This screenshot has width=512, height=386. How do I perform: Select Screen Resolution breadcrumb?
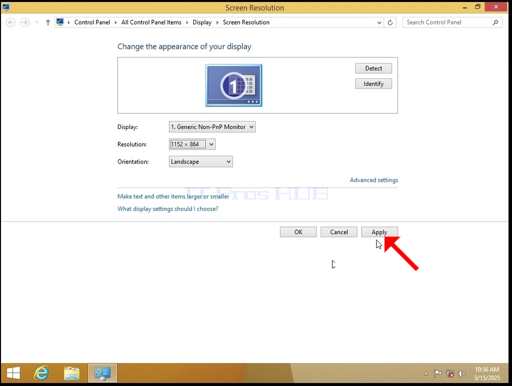pyautogui.click(x=246, y=22)
